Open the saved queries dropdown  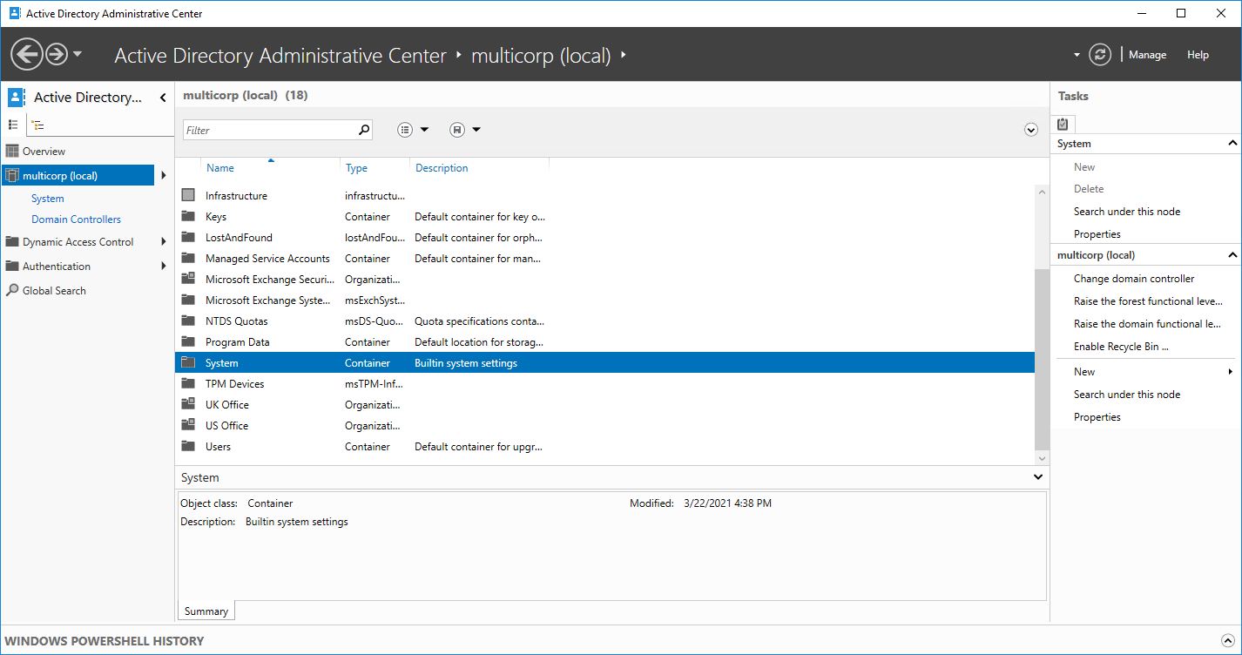[466, 130]
